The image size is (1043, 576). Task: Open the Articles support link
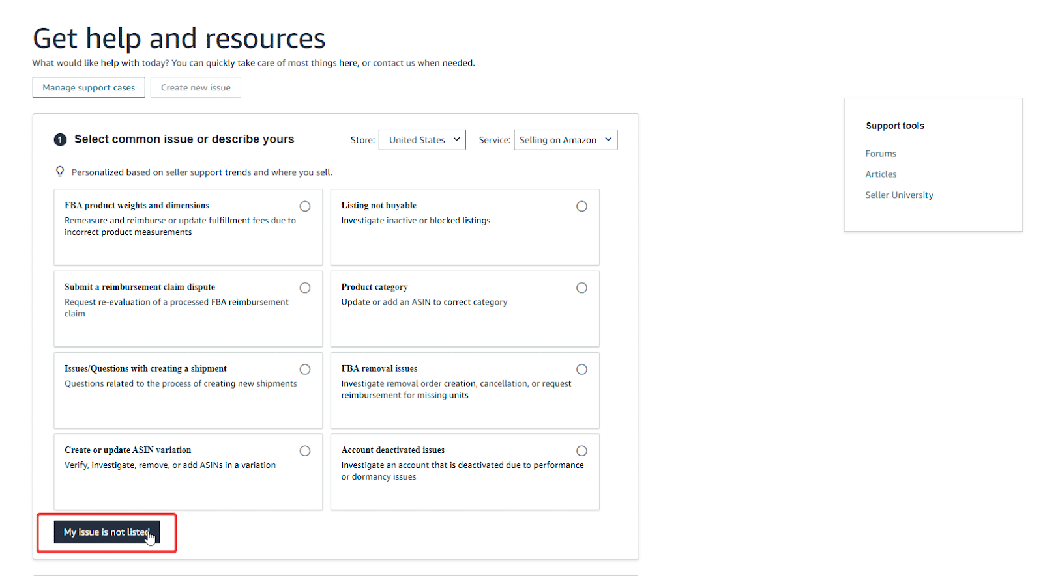(881, 174)
